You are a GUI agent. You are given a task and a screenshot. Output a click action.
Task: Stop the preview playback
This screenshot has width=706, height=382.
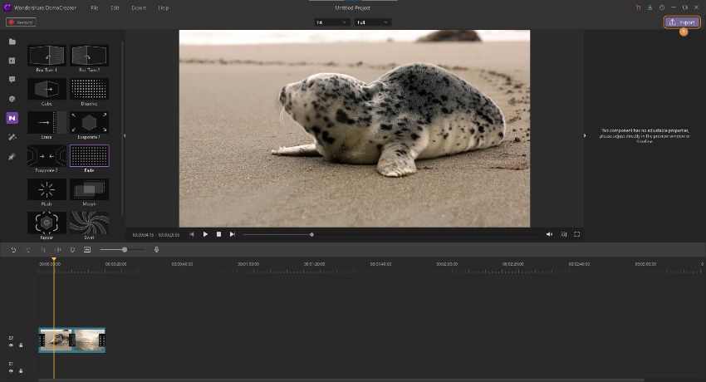218,234
